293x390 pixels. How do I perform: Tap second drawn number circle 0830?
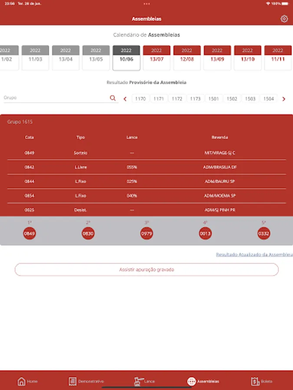[x=88, y=233]
